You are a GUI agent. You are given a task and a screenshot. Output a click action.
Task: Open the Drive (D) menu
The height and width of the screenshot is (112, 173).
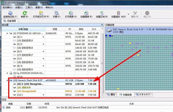tap(7, 7)
